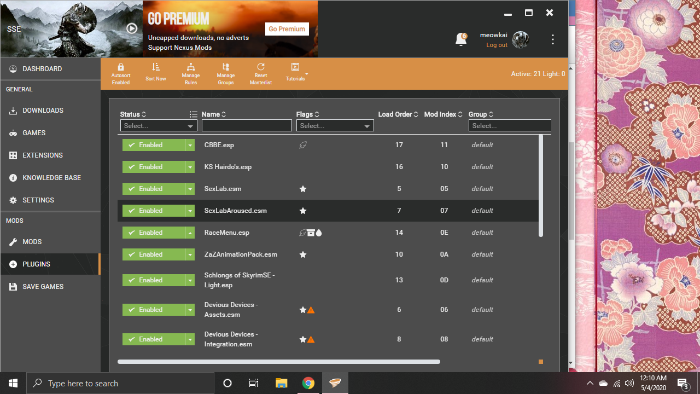700x394 pixels.
Task: Click the Games controller icon in the sidebar
Action: [x=13, y=133]
